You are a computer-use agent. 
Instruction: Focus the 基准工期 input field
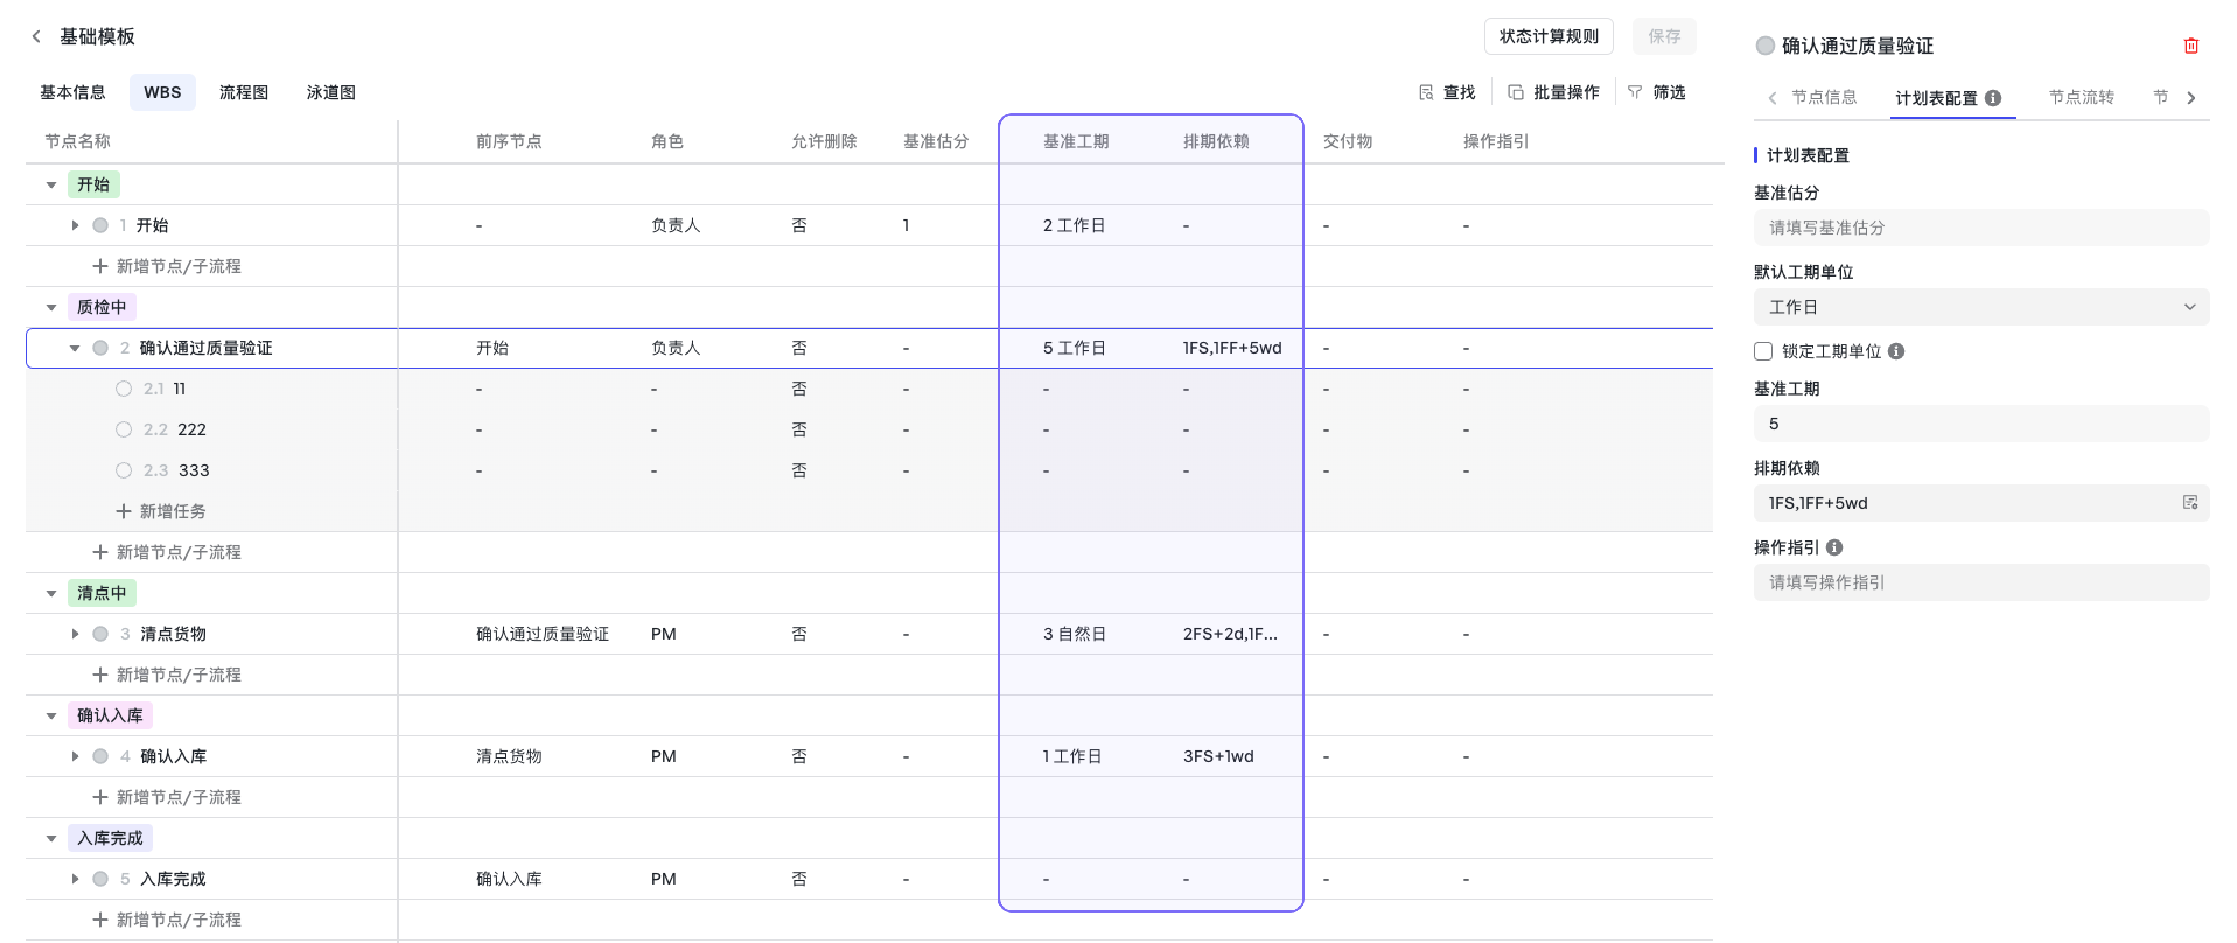[1981, 424]
